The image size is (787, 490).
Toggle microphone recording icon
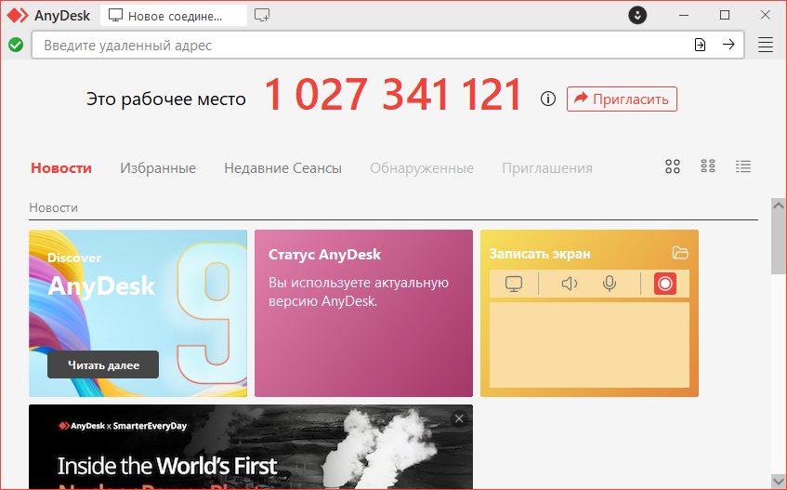[x=610, y=284]
